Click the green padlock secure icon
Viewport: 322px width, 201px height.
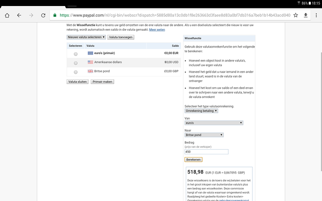55,15
